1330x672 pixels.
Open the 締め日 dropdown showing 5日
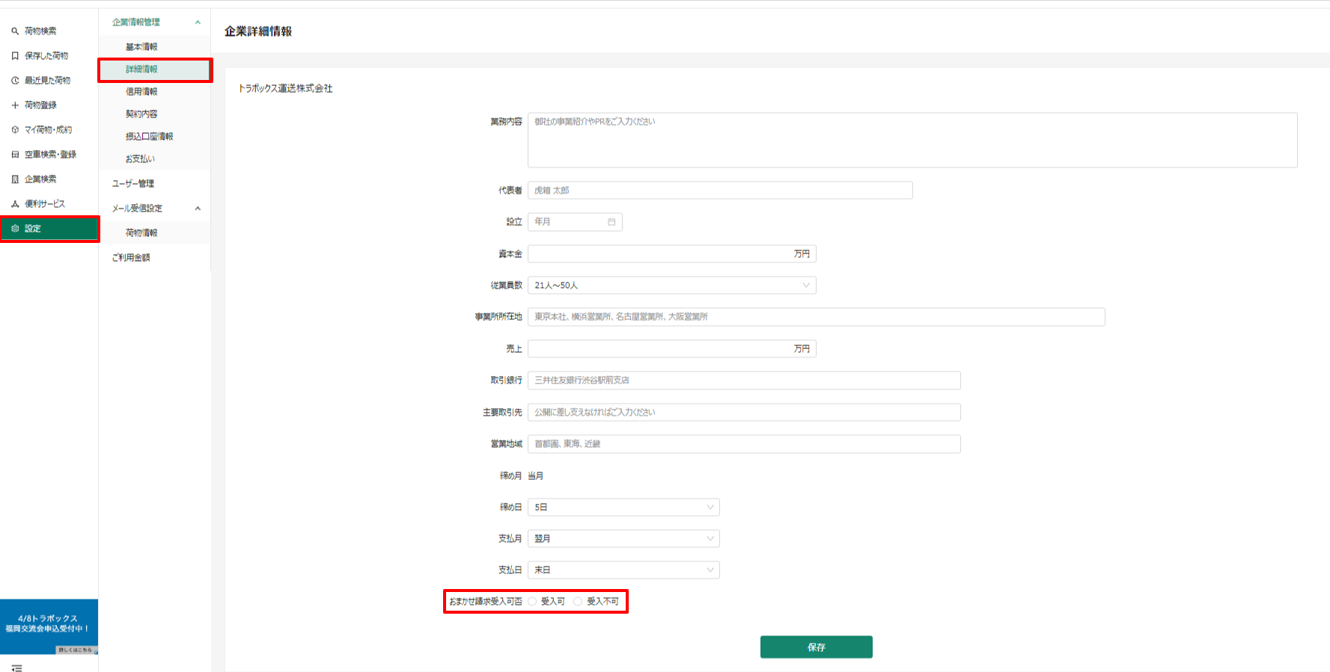point(623,508)
